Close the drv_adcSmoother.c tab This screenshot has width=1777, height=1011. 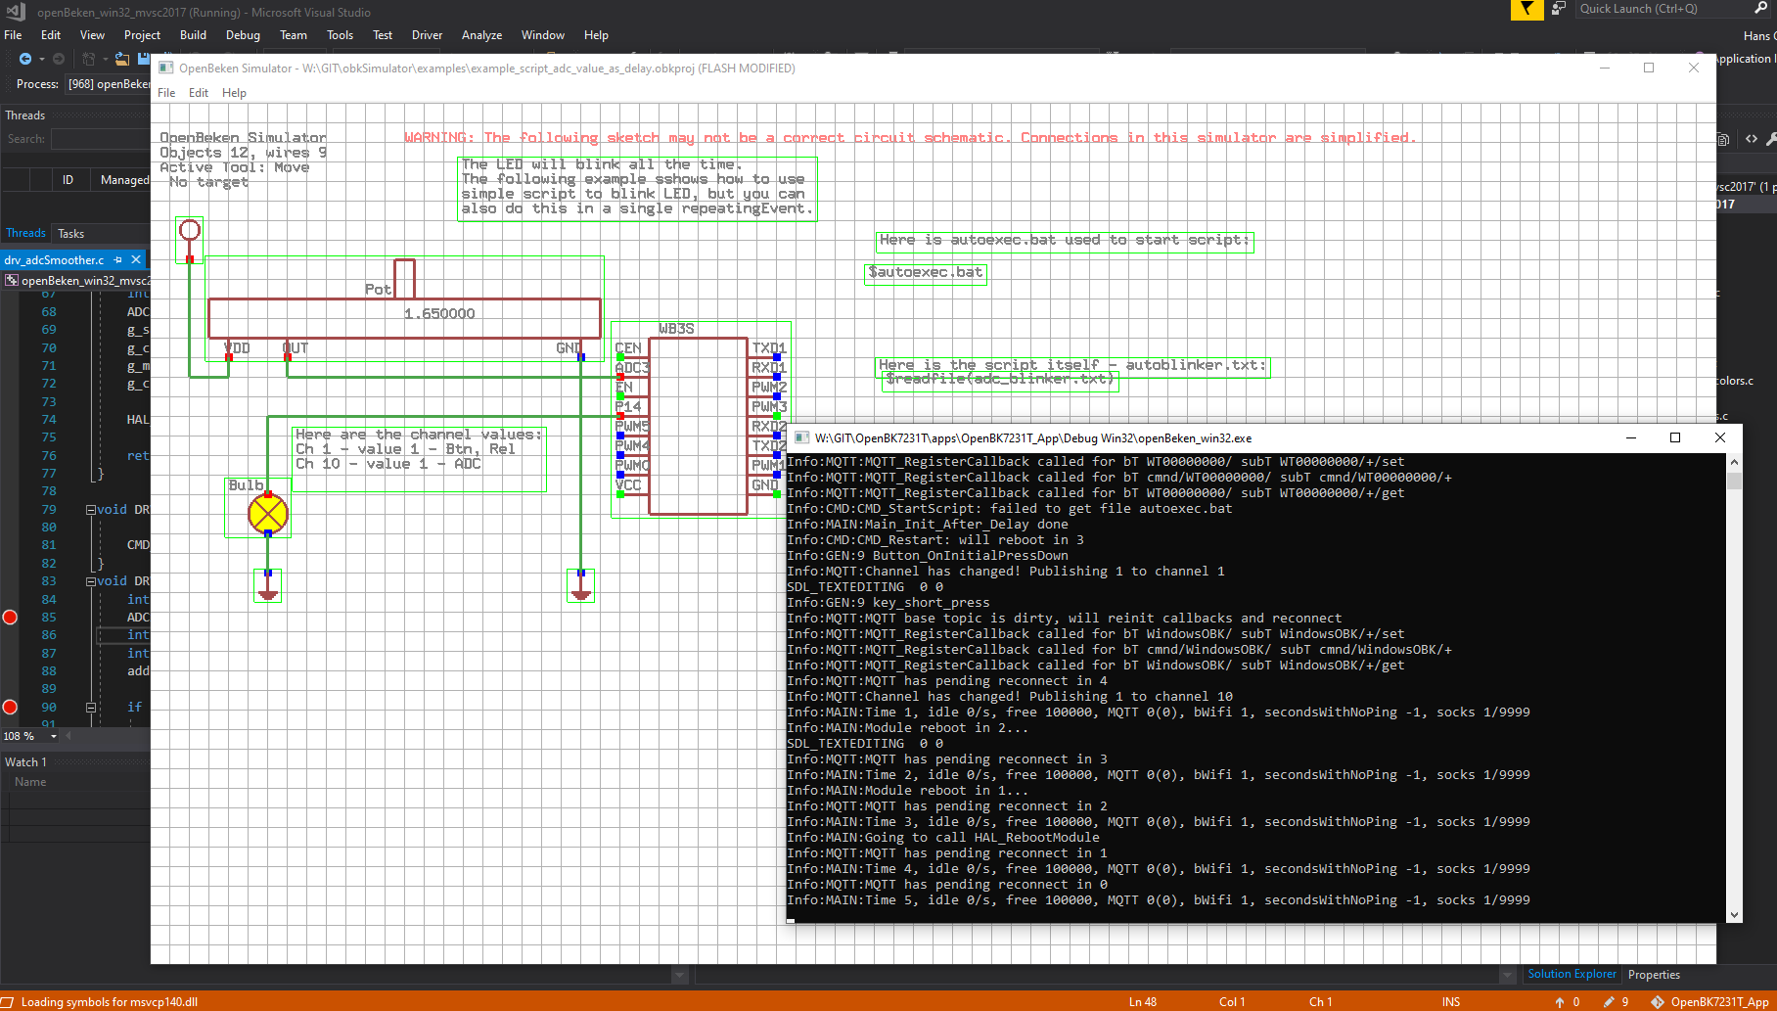point(136,259)
